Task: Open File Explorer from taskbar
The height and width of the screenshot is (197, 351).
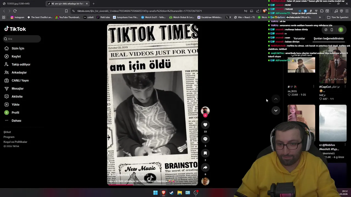Action: 180,193
